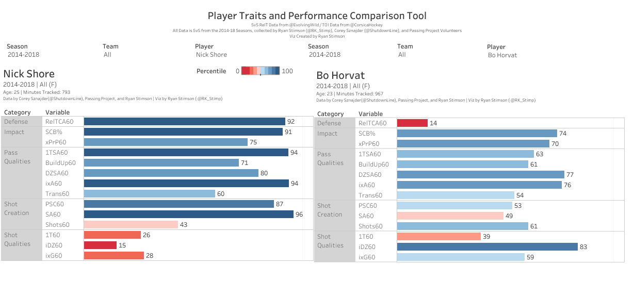This screenshot has width=634, height=281.
Task: Open the Team filter beside Bo Horvat's player filter
Action: coord(402,55)
